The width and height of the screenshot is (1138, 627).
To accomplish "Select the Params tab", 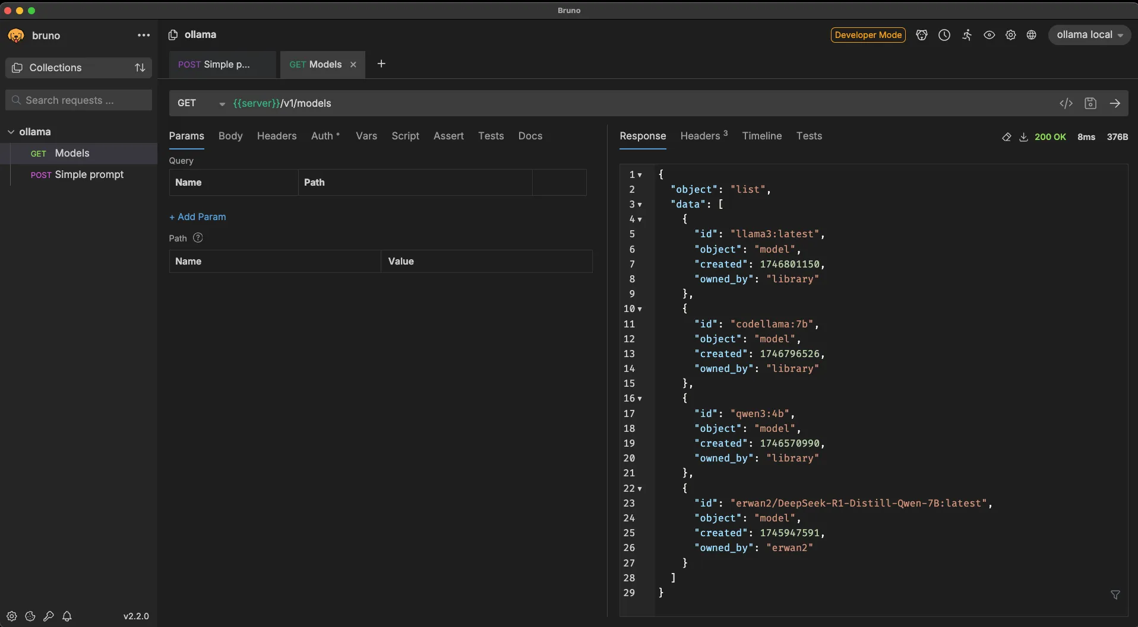I will point(186,136).
